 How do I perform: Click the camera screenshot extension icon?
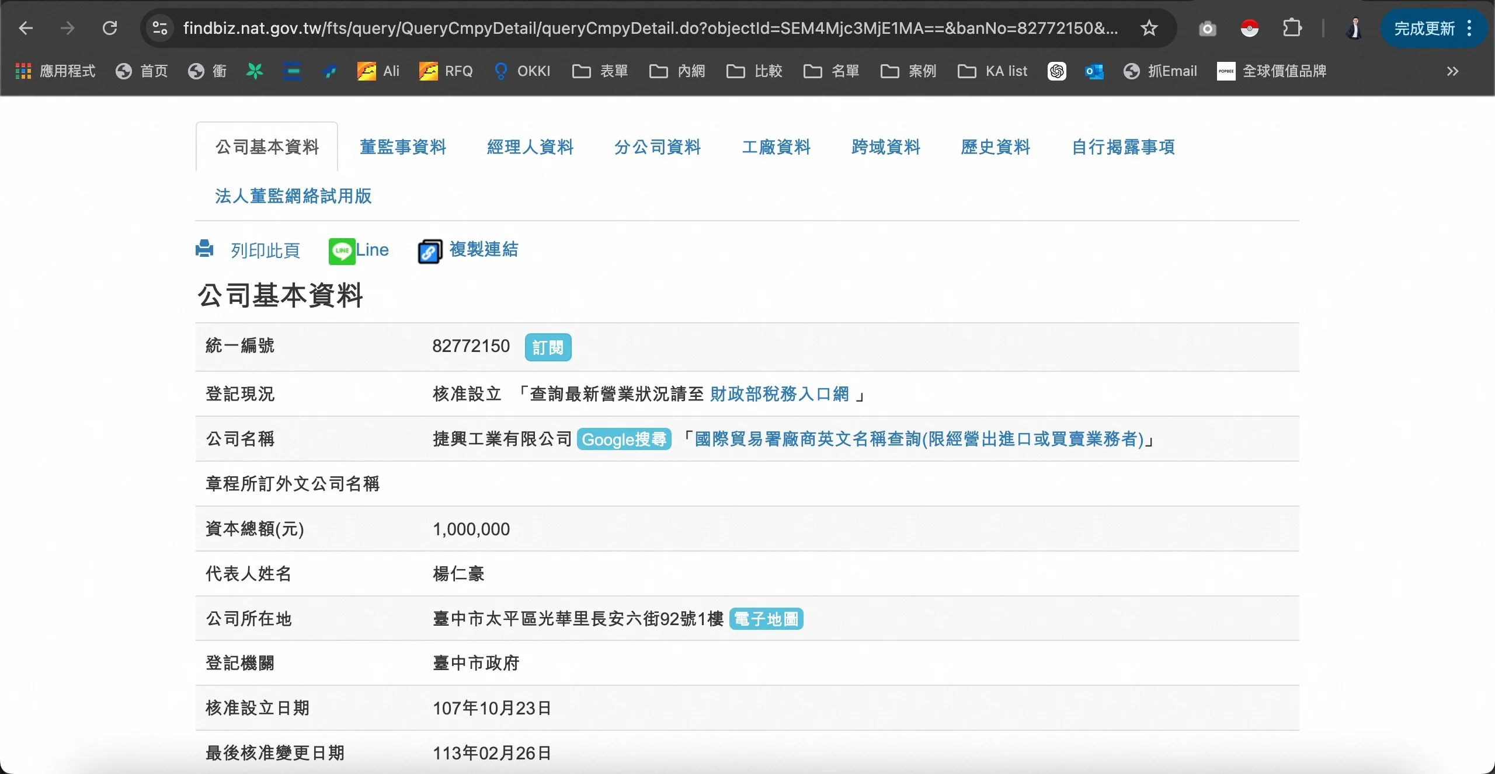click(1207, 29)
